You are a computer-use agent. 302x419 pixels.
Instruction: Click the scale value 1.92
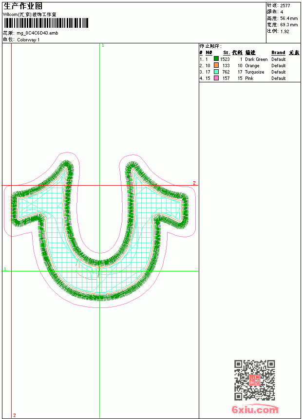pos(284,31)
